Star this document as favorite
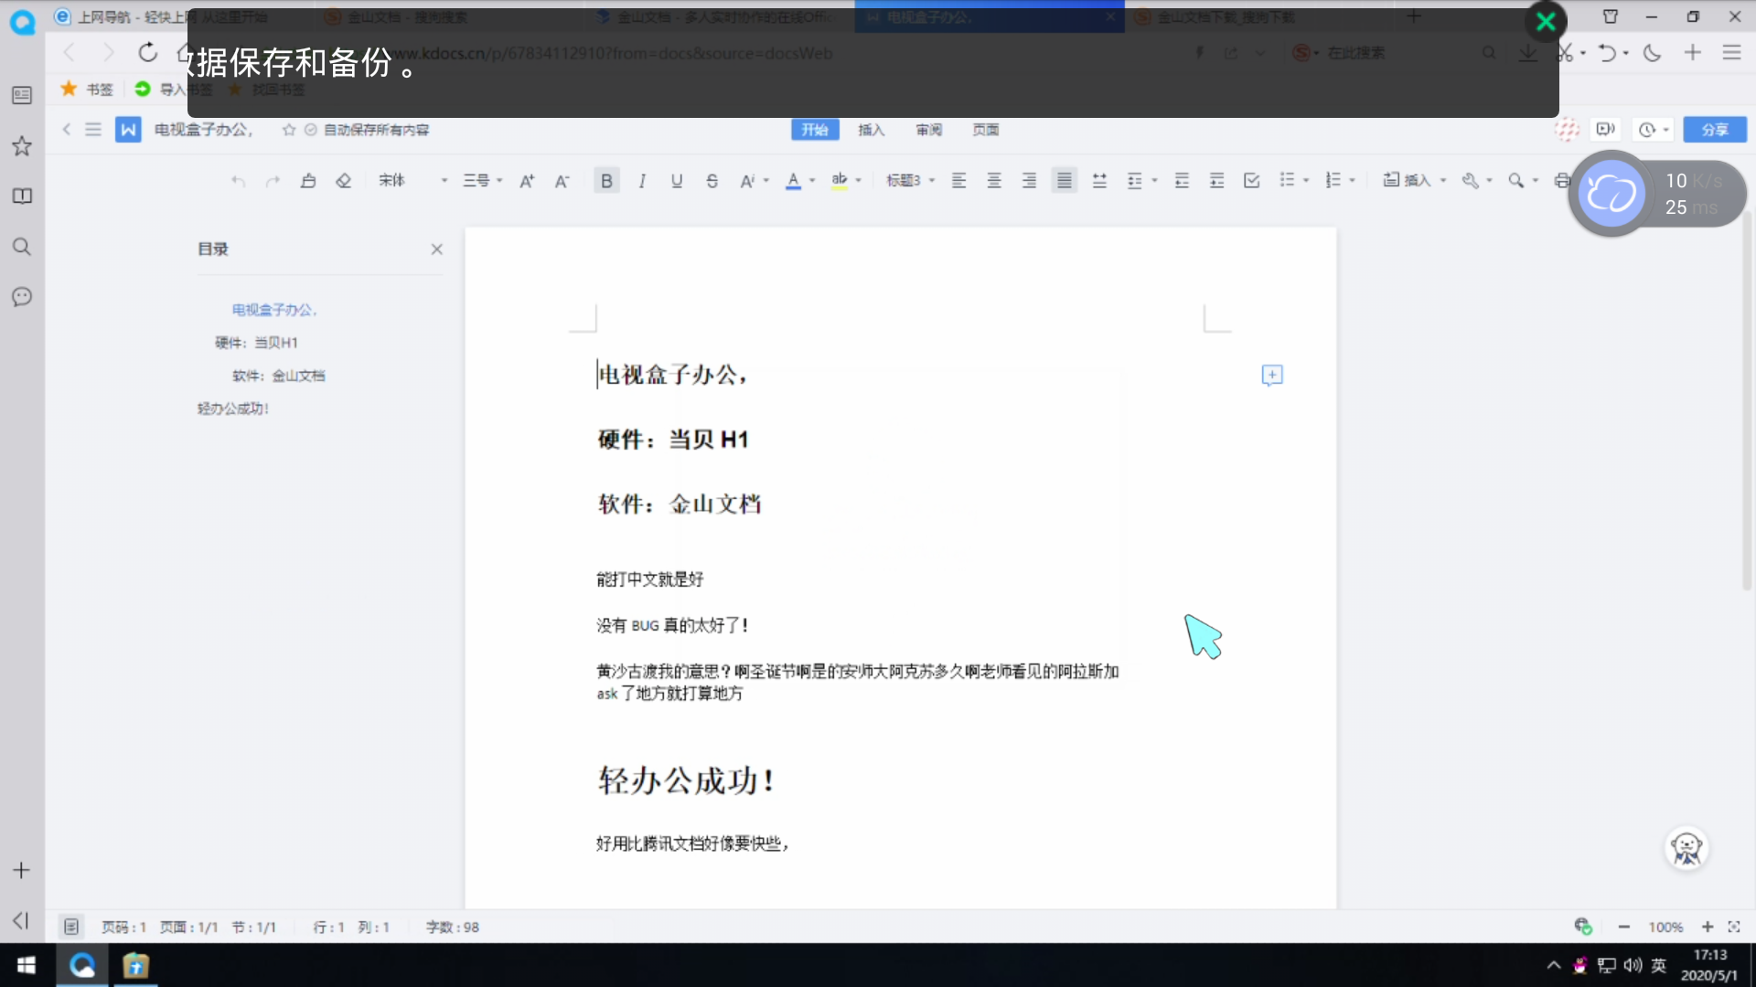 tap(289, 130)
